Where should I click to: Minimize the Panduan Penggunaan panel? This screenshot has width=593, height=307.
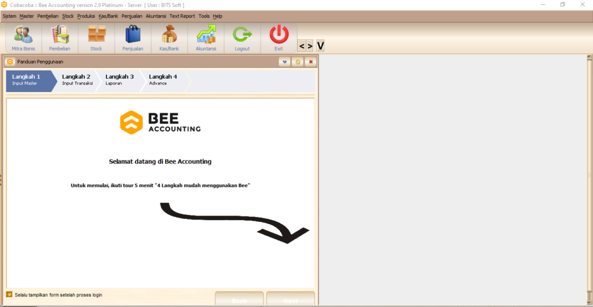pyautogui.click(x=285, y=61)
